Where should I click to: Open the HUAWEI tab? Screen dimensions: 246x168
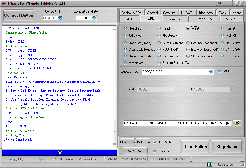click(187, 13)
